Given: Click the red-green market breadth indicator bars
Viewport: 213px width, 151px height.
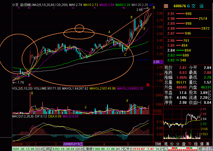Looking at the screenshot, I should (x=182, y=149).
